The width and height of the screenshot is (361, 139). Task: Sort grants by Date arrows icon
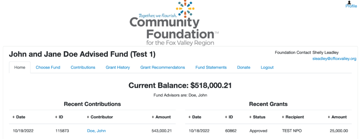click(x=189, y=117)
